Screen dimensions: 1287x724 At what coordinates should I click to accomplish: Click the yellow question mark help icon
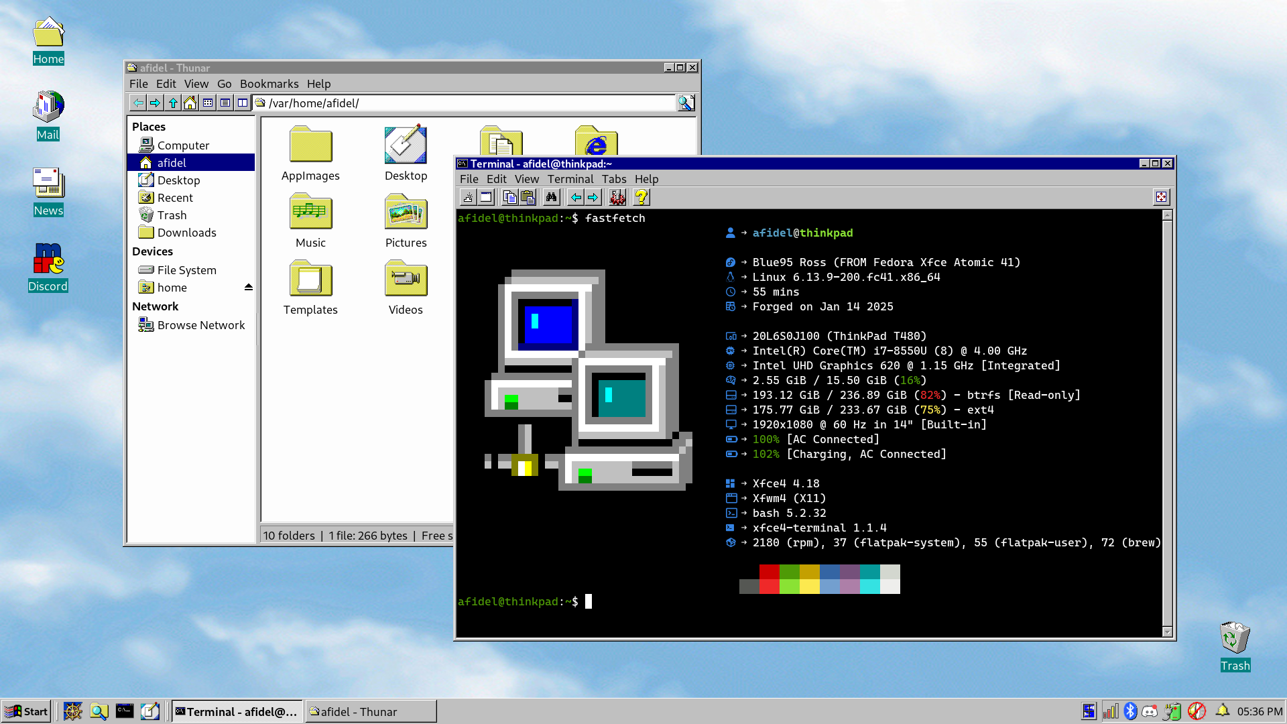pyautogui.click(x=641, y=197)
